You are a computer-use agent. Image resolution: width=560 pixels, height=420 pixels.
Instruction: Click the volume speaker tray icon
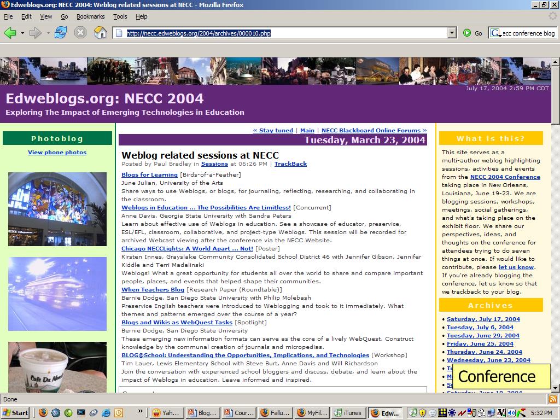pyautogui.click(x=511, y=413)
